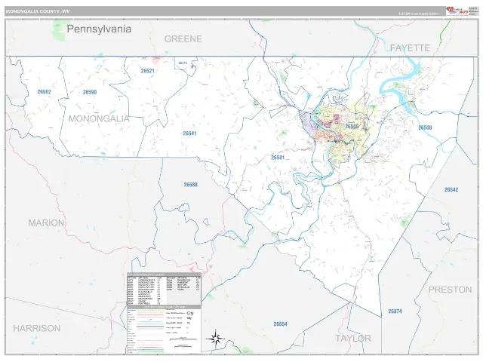Select ZIP code label 26501
The height and width of the screenshot is (362, 483).
(x=278, y=158)
